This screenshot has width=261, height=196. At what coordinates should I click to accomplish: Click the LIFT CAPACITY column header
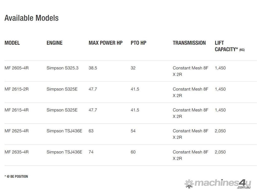click(229, 46)
